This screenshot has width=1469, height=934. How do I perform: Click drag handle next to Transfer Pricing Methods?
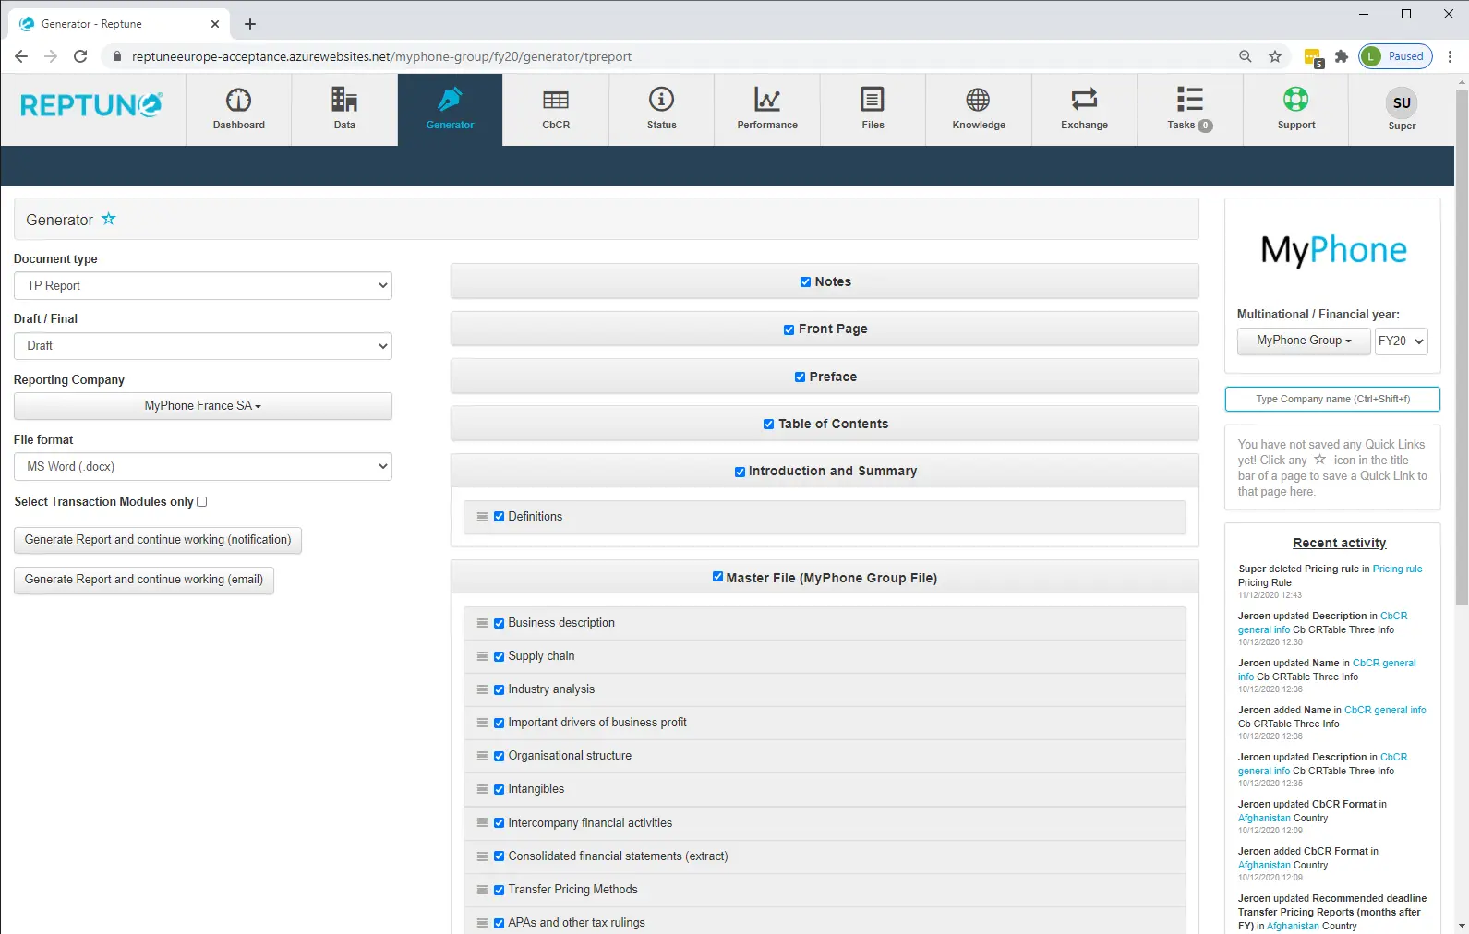tap(482, 890)
